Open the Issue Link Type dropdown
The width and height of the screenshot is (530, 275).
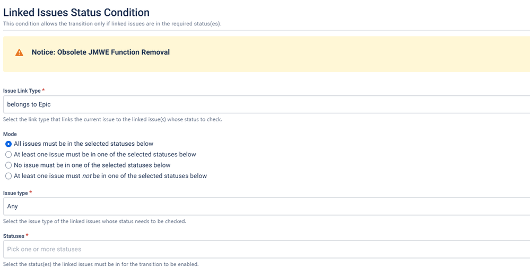click(265, 104)
